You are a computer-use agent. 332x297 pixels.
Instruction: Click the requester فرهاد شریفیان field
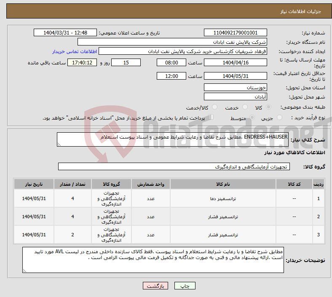coord(183,51)
